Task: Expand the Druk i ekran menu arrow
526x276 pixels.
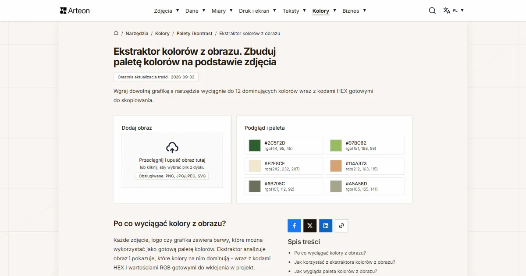Action: 274,11
